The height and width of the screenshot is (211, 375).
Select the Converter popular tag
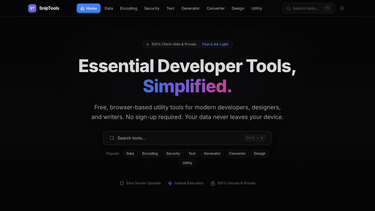click(x=237, y=154)
